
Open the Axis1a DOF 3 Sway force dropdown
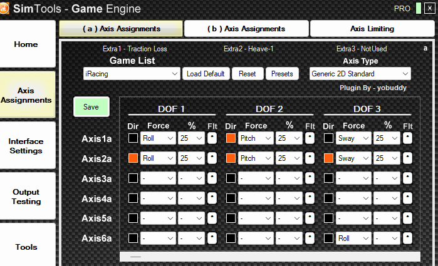tap(353, 138)
